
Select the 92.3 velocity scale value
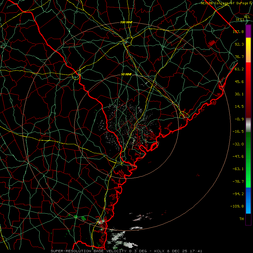coord(239,44)
